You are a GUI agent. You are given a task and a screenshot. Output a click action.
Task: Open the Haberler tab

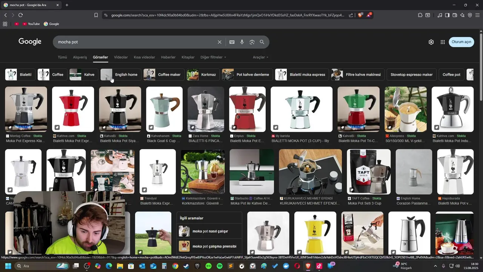click(x=168, y=57)
